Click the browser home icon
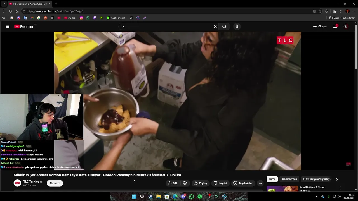358x201 pixels. coord(17,11)
